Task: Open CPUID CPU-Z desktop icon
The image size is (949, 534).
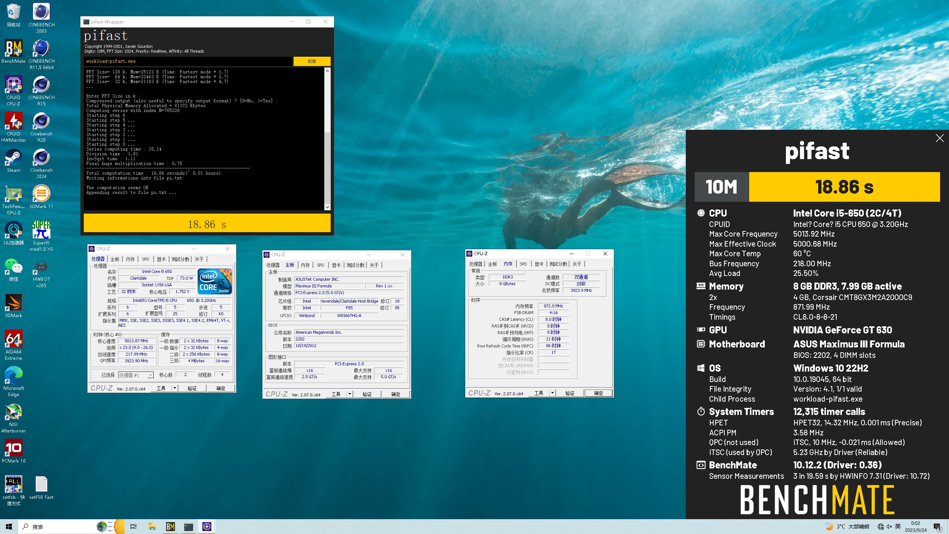Action: [x=14, y=90]
